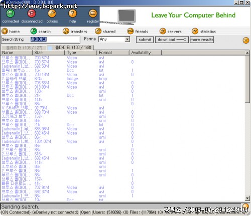This screenshot has width=251, height=216.
Task: Click the Leave Your Computer Behind banner
Action: pos(193,15)
